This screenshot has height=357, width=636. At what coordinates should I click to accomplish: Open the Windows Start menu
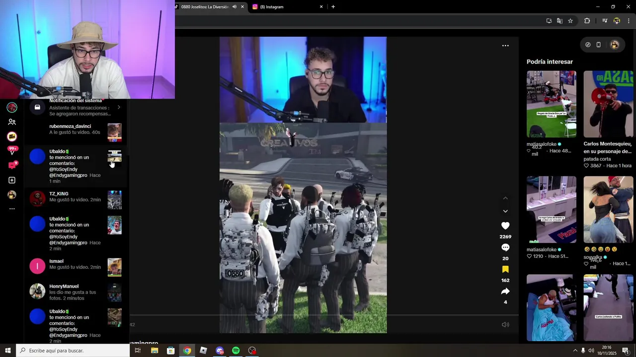coord(8,351)
